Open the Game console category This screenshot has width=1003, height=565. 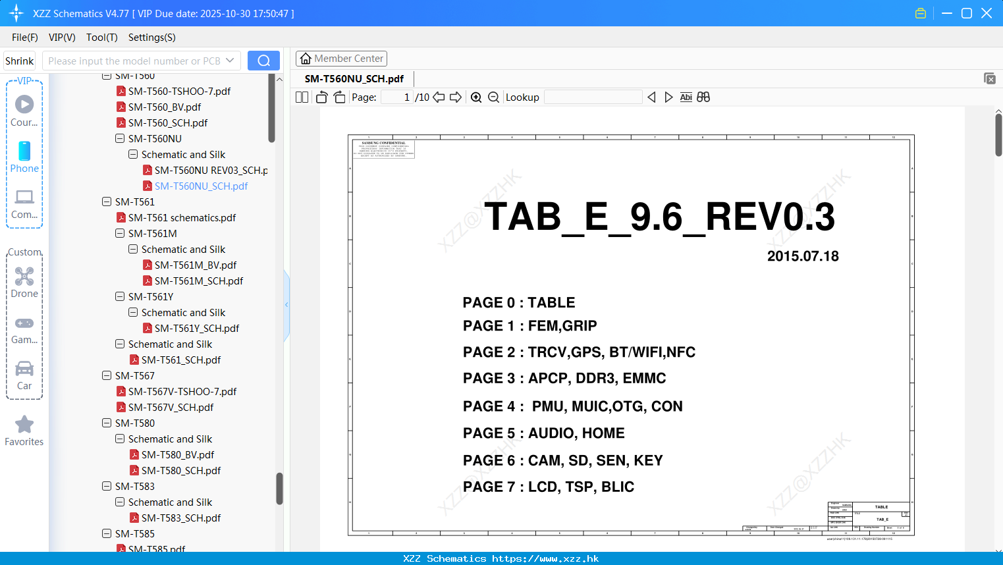click(x=24, y=330)
